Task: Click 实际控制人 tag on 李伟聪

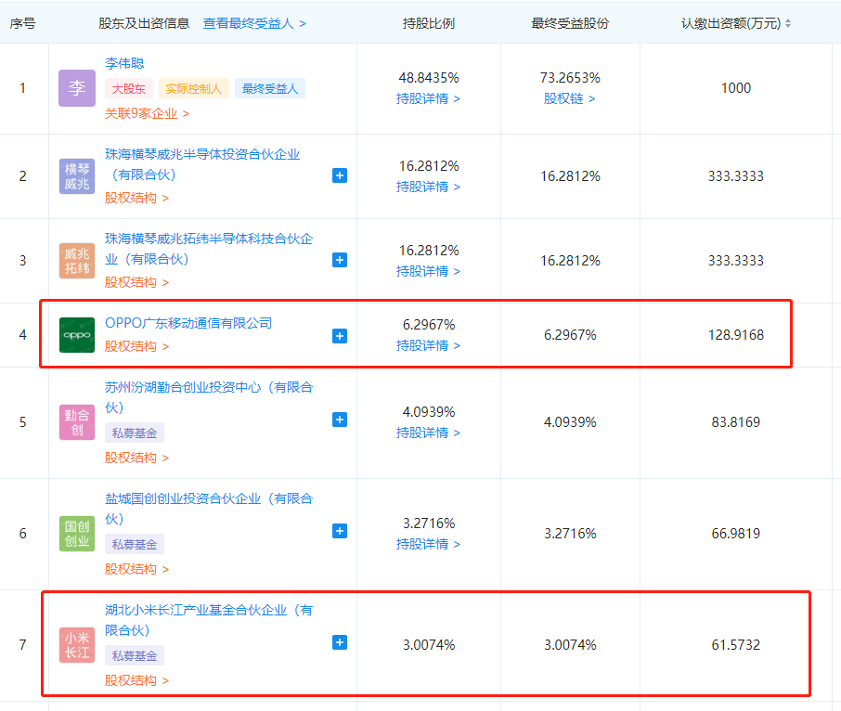Action: tap(193, 89)
